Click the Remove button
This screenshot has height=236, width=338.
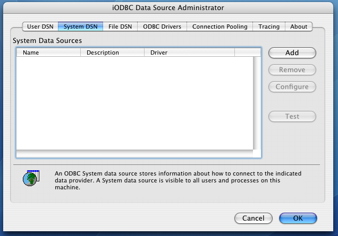292,69
